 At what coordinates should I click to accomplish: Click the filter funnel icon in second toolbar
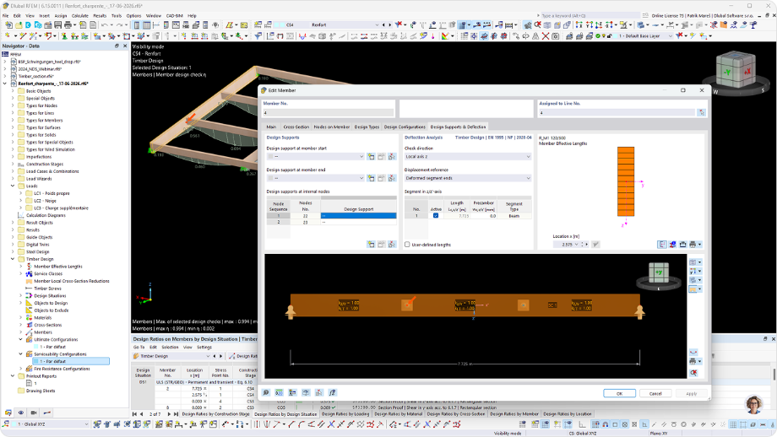pos(258,36)
